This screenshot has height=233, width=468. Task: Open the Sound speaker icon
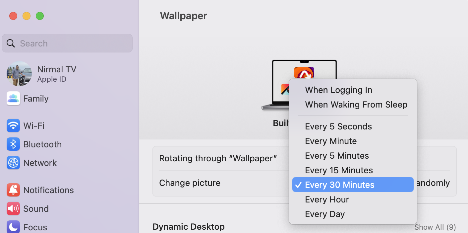pyautogui.click(x=13, y=209)
